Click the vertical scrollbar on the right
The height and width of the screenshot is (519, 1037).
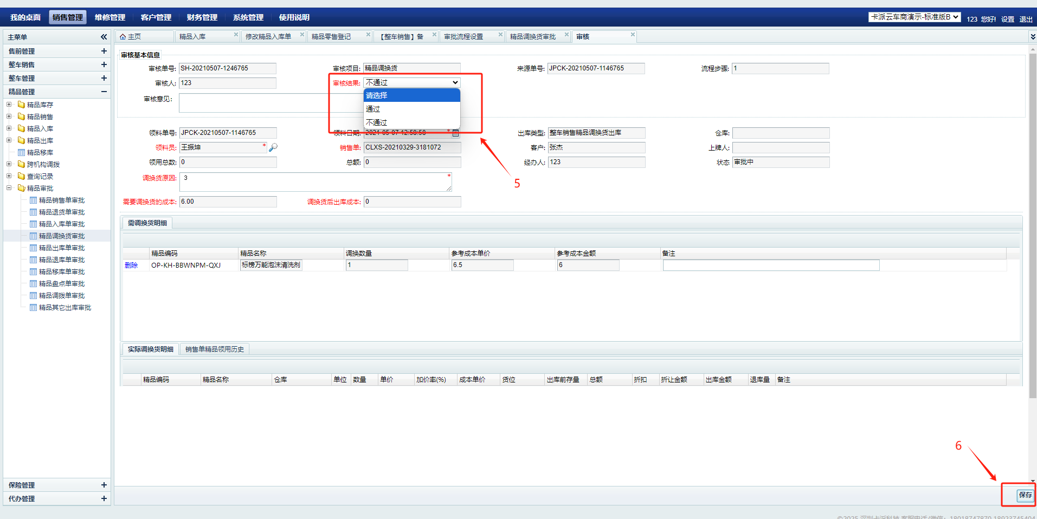pos(1033,217)
